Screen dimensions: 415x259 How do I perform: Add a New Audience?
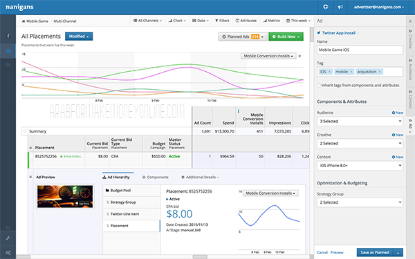398,113
